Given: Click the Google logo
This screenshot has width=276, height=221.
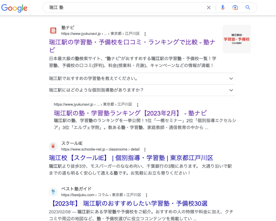Looking at the screenshot, I should tap(14, 8).
